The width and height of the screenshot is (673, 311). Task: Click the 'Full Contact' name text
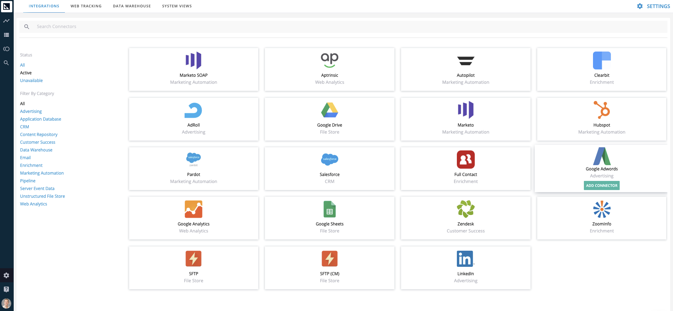pos(466,175)
